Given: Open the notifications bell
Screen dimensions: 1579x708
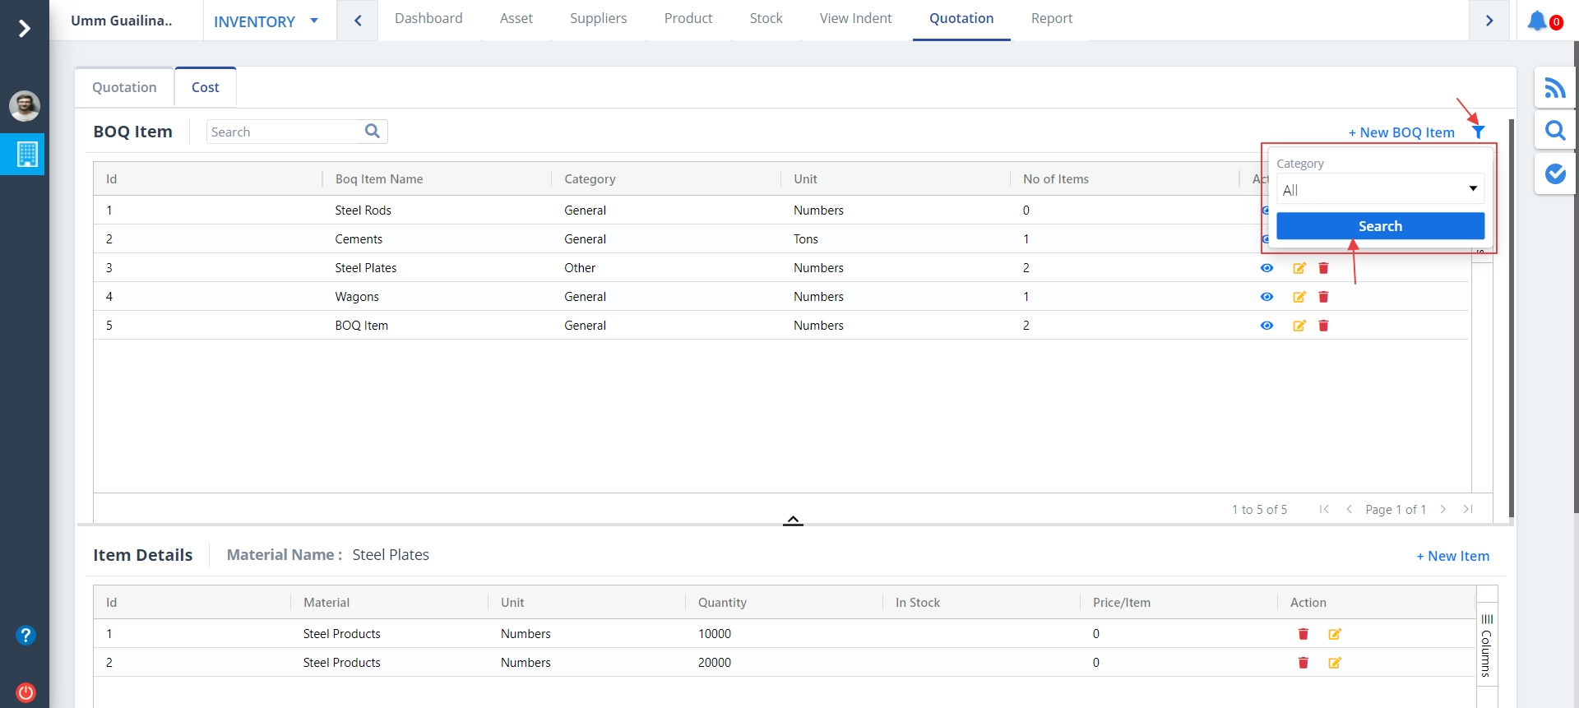Looking at the screenshot, I should [x=1536, y=21].
